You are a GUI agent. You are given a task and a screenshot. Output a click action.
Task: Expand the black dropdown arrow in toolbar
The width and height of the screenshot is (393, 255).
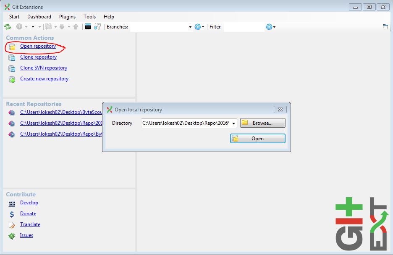(33, 27)
